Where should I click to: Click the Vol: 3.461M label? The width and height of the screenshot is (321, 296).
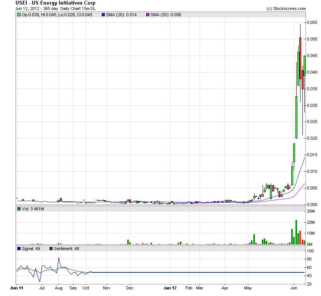[33, 209]
